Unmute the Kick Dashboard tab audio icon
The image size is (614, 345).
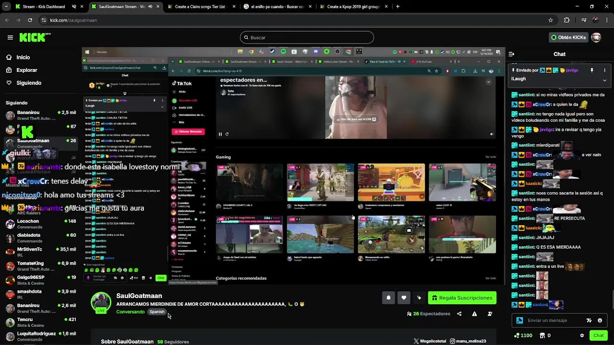click(x=74, y=7)
